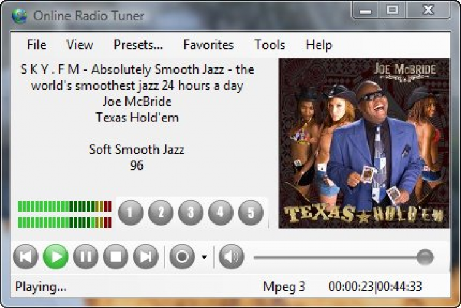Open the View menu
This screenshot has height=308, width=461.
(80, 45)
